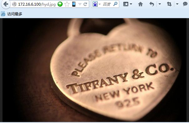Bookmark this page with the star icon
The height and width of the screenshot is (123, 189).
[67, 4]
